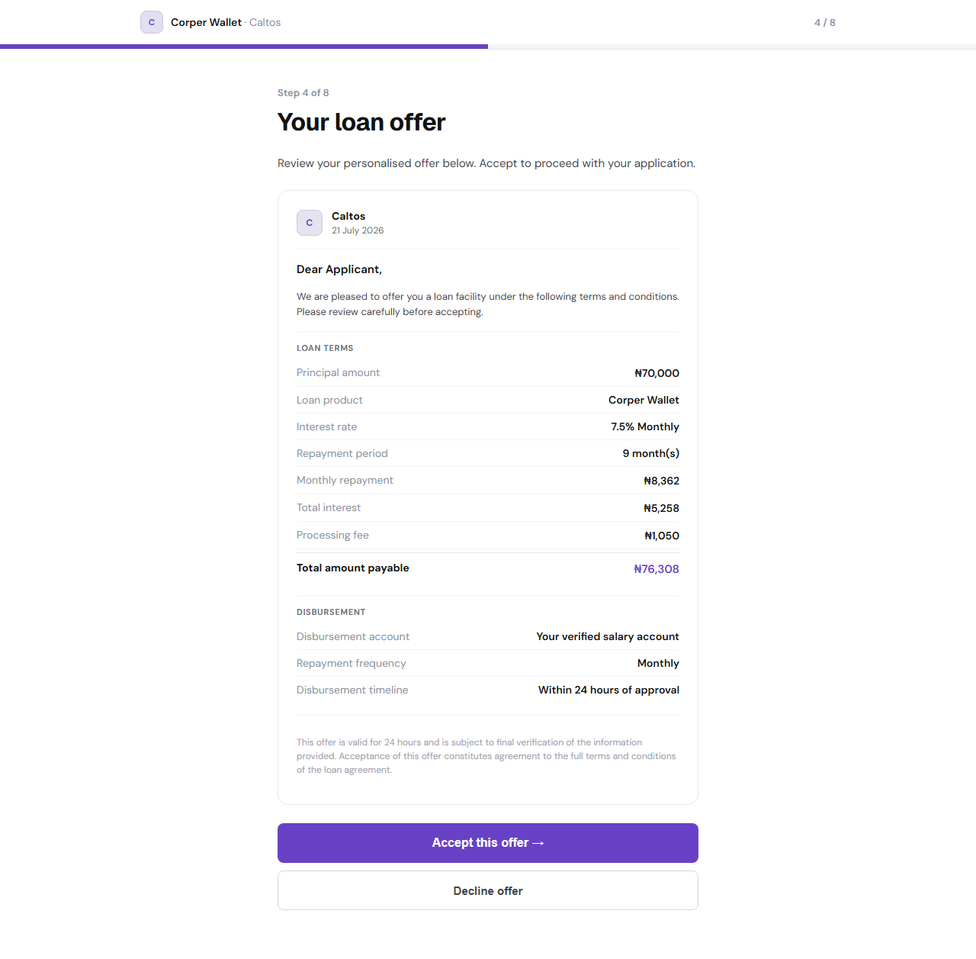Click the Step 4 of 8 label

click(303, 92)
